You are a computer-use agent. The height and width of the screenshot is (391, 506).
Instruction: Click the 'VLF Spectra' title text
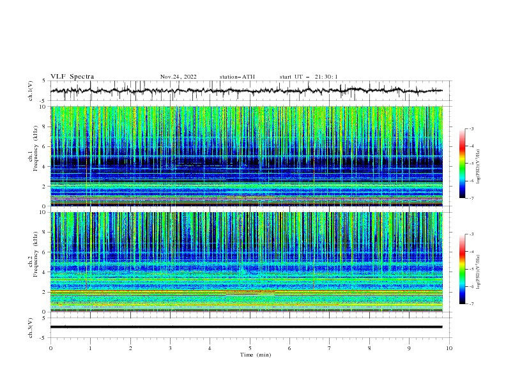(x=72, y=77)
